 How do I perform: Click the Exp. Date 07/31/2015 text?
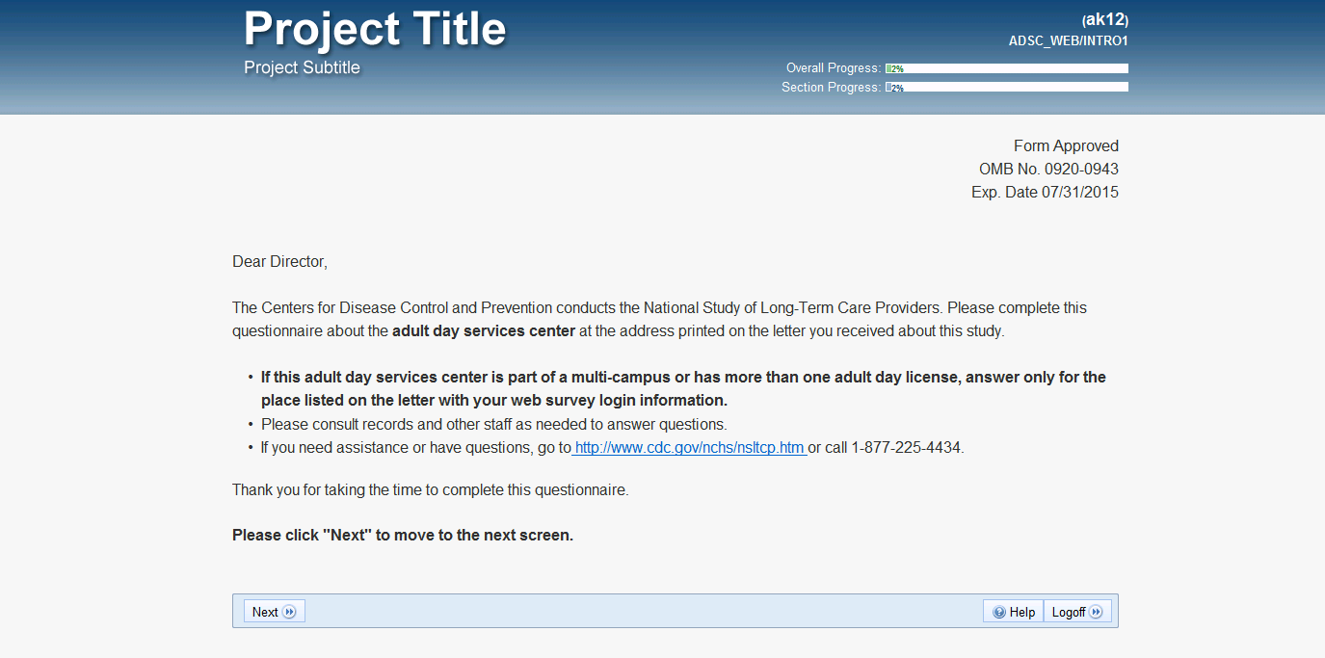click(x=1045, y=193)
